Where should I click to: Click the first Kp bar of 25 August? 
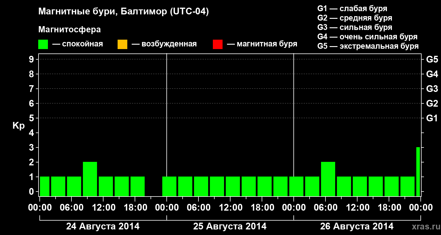coord(169,186)
